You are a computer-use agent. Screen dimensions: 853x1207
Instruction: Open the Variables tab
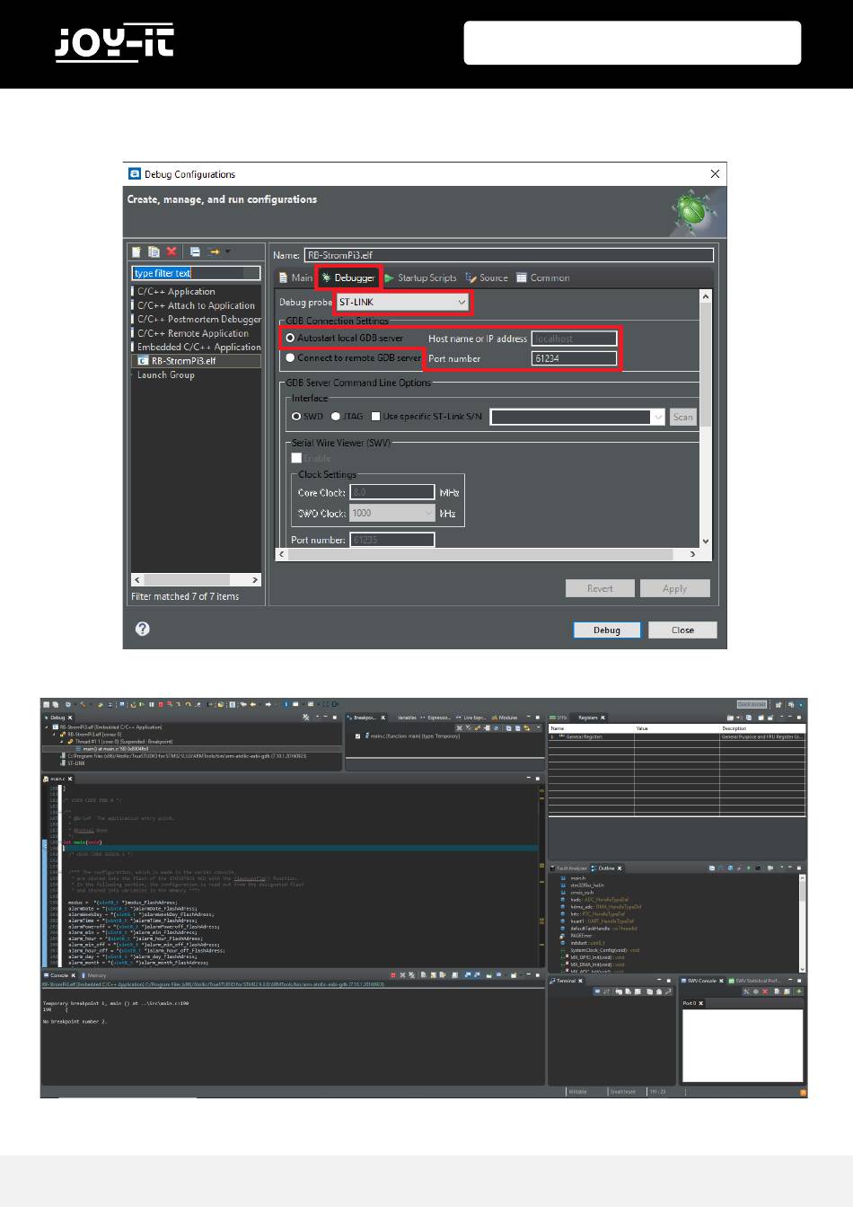pos(408,718)
